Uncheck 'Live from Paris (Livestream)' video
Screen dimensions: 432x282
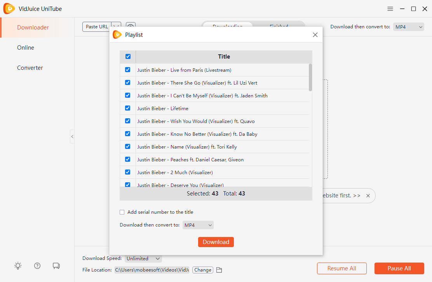point(127,69)
